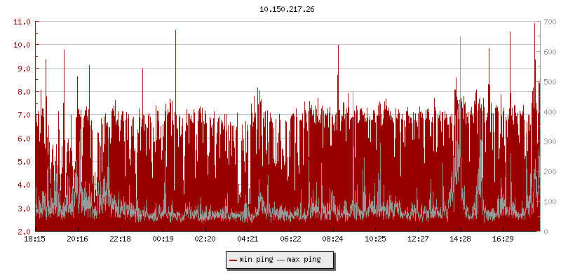Click the 20:16 time axis label

click(77, 239)
